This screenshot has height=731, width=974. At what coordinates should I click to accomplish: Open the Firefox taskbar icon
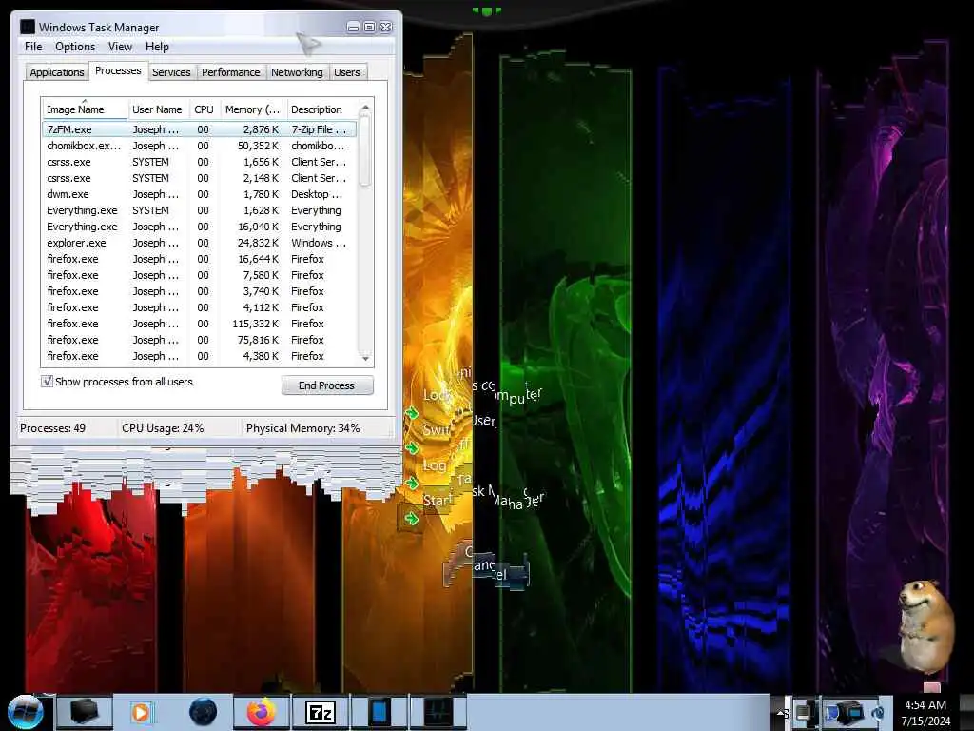262,712
